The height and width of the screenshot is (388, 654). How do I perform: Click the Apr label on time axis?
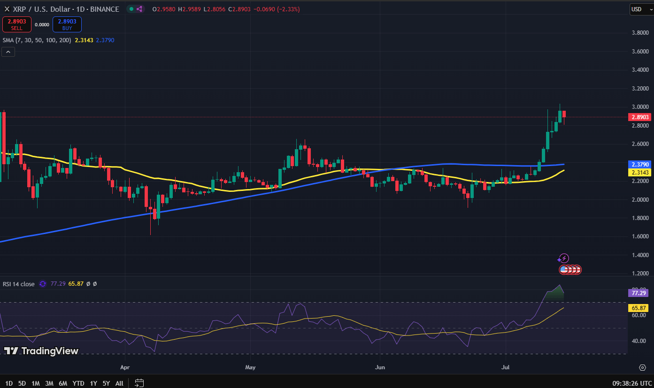point(125,367)
